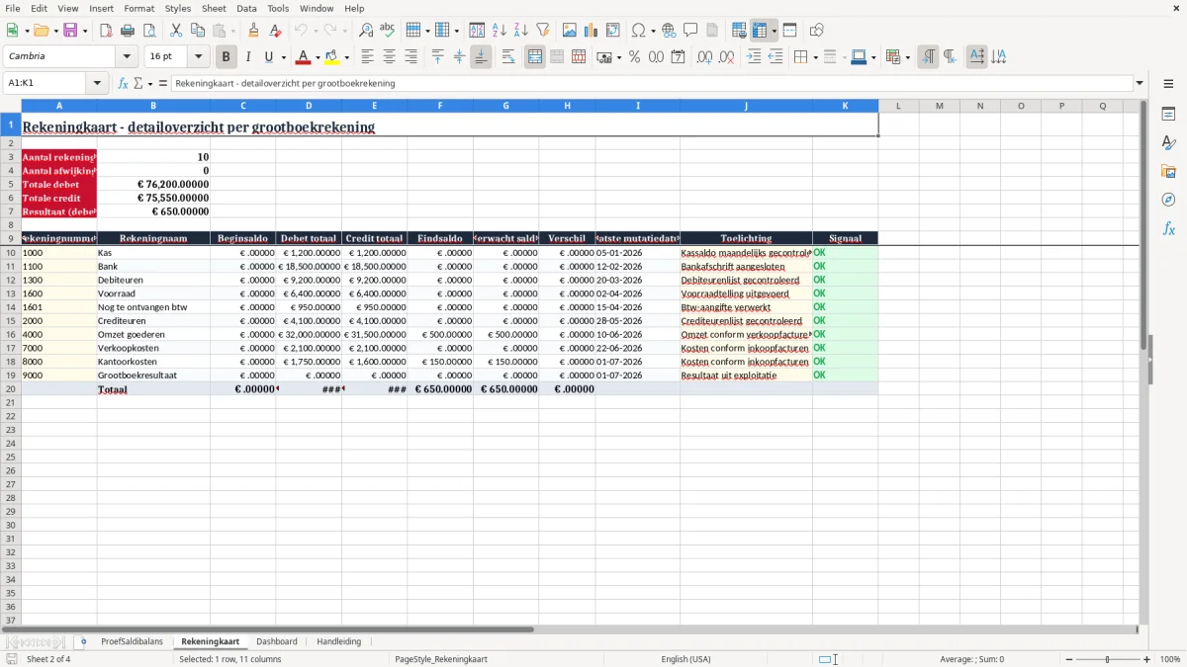
Task: Open the background color dropdown arrow
Action: coord(346,57)
